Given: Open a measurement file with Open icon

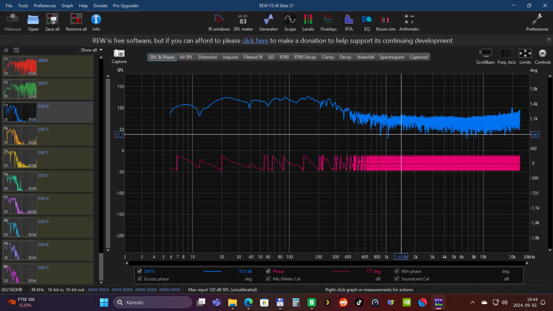Looking at the screenshot, I should click(33, 22).
